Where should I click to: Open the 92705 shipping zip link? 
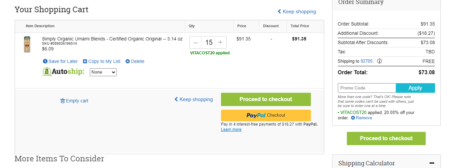coord(367,61)
